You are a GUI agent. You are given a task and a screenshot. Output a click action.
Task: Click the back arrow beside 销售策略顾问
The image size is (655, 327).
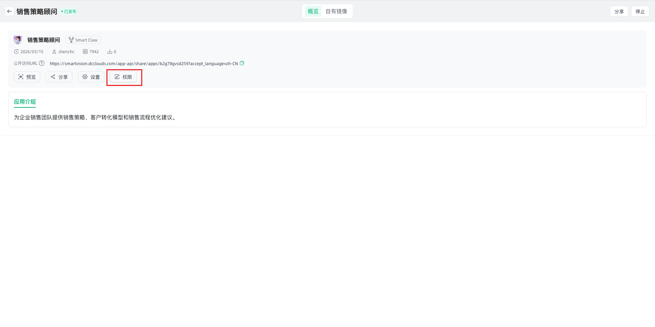point(10,11)
